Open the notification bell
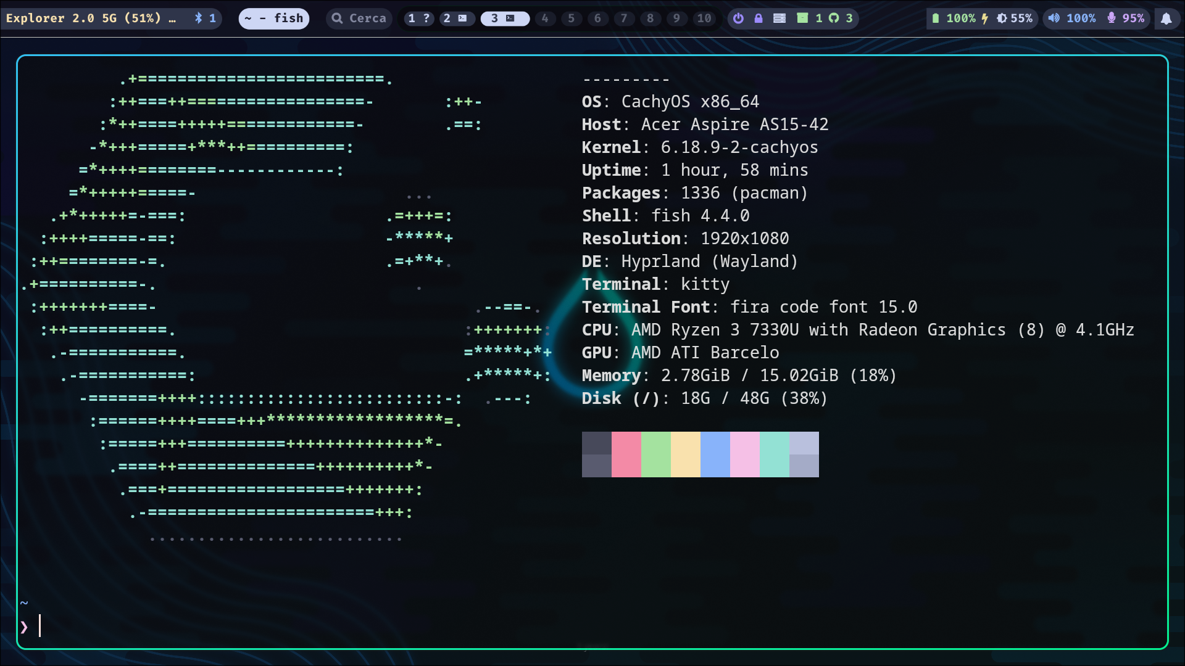1185x666 pixels. [1166, 18]
